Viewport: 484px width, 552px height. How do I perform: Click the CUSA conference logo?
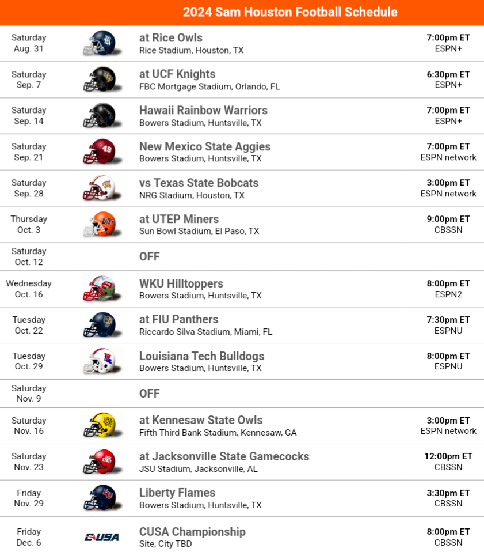[x=102, y=537]
